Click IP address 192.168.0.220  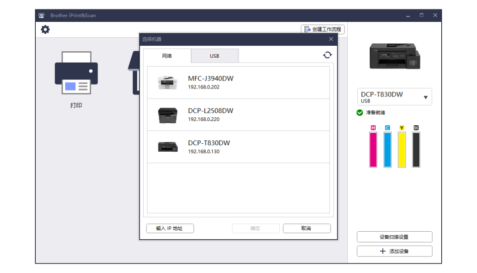pos(204,119)
